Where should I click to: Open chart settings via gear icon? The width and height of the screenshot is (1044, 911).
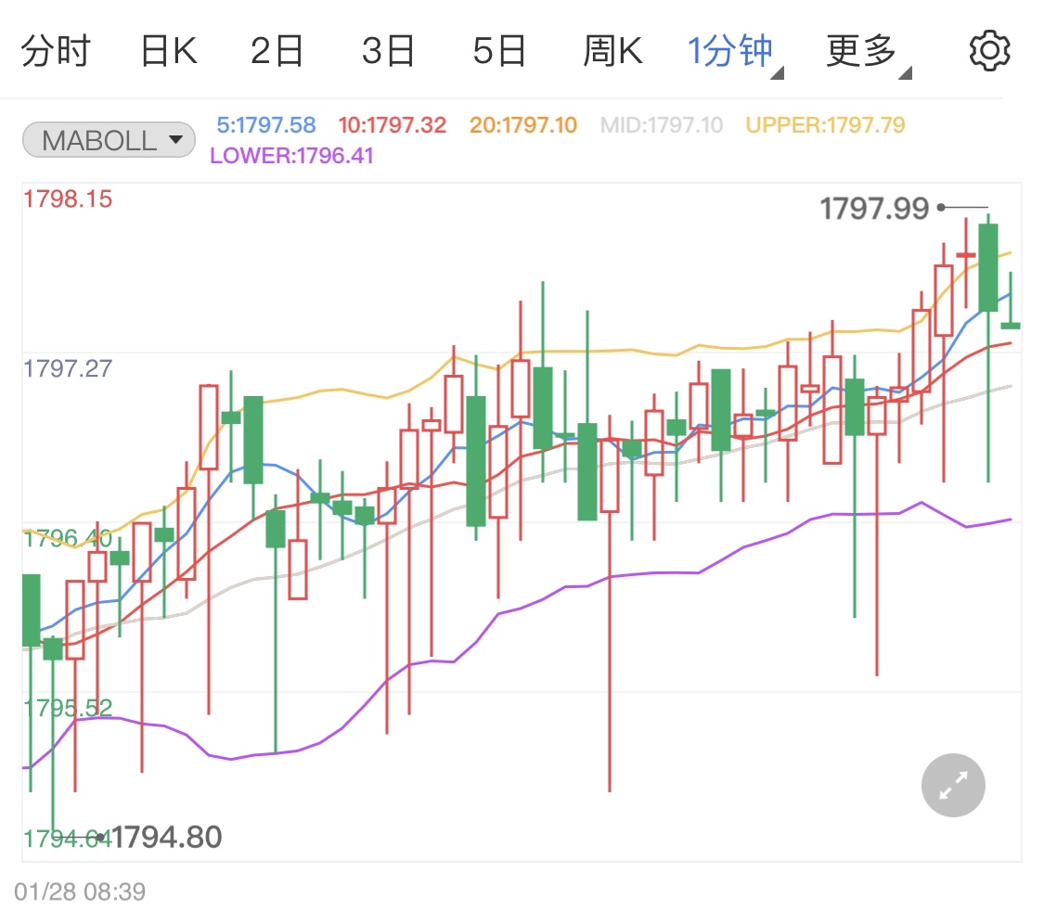988,51
